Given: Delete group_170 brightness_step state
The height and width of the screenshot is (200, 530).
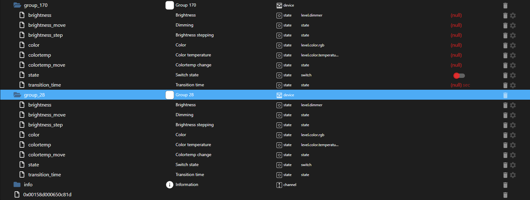Looking at the screenshot, I should [505, 35].
